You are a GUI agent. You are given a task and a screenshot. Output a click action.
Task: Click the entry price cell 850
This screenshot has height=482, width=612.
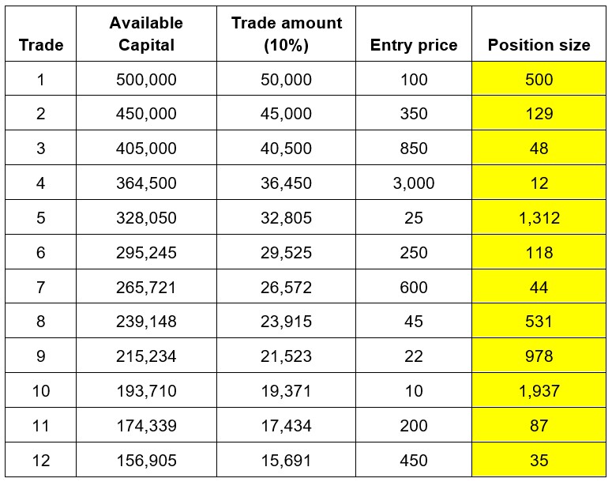[x=414, y=149]
